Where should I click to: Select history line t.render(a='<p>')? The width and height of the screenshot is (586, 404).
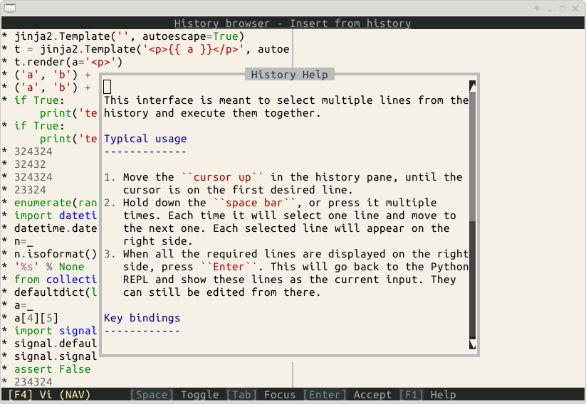point(68,62)
